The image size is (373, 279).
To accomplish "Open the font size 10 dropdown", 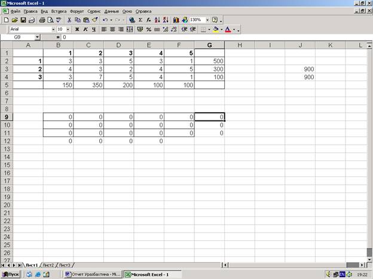I will [x=68, y=29].
